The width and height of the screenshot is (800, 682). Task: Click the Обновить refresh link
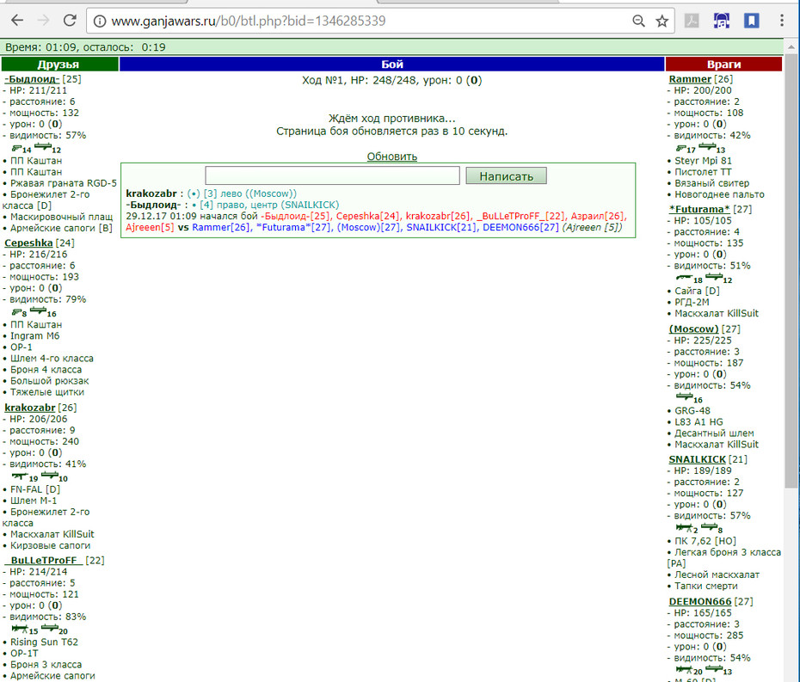392,157
